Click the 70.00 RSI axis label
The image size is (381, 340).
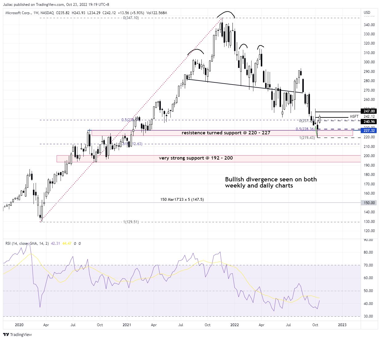coord(368,265)
